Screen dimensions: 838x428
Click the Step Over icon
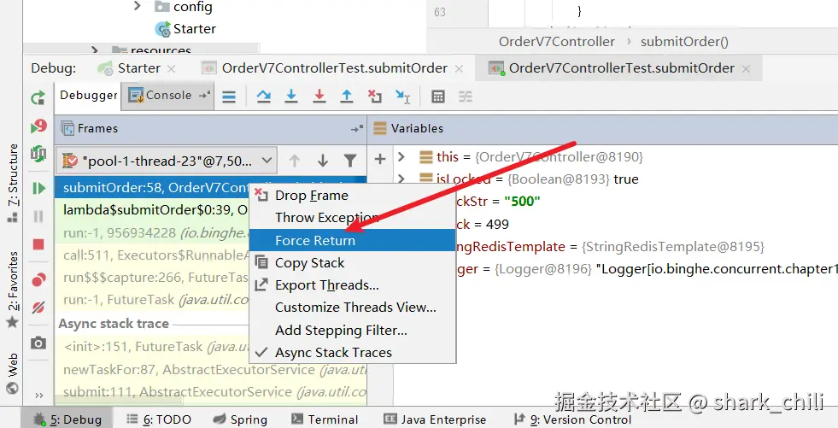tap(263, 97)
